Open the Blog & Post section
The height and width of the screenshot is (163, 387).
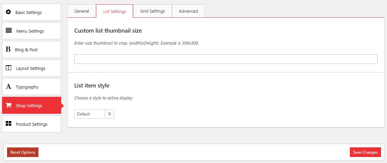point(26,50)
